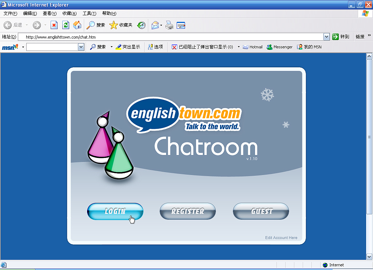Open the 收藏(A) menu
373x270 pixels.
click(x=70, y=13)
